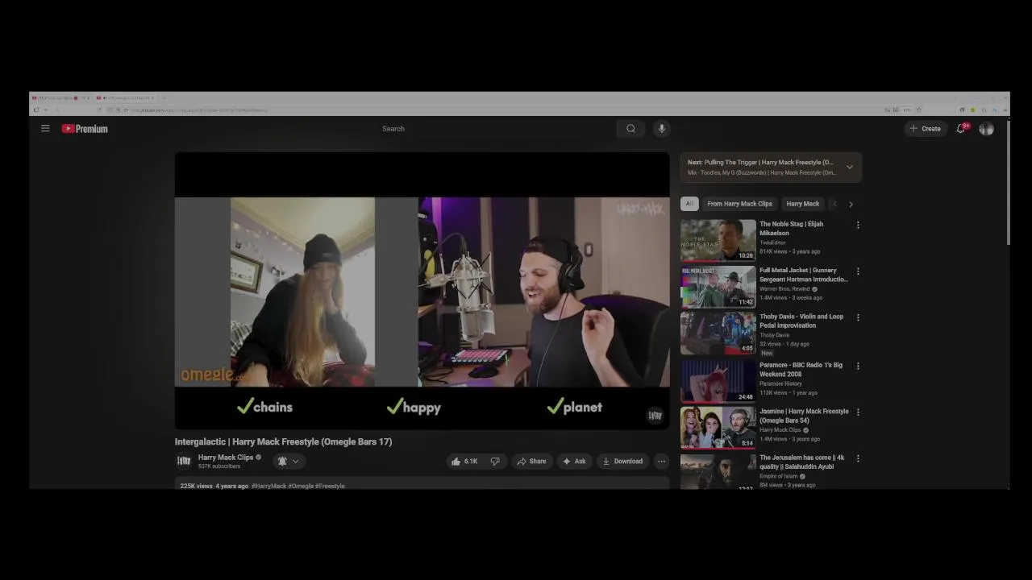Viewport: 1032px width, 580px height.
Task: Click the channel watermark in video corner
Action: tap(655, 416)
